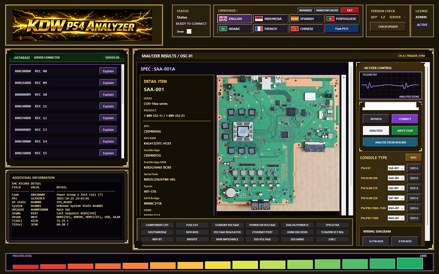Select the French language flag button
This screenshot has width=439, height=274.
270,29
